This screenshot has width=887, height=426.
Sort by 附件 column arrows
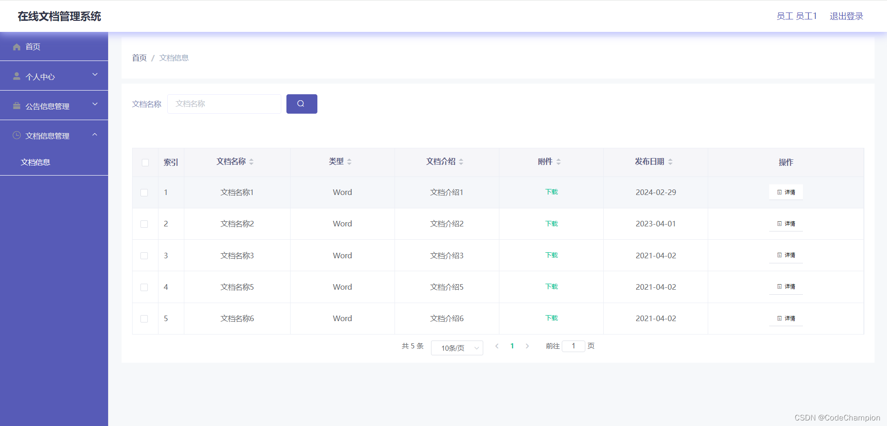point(559,162)
